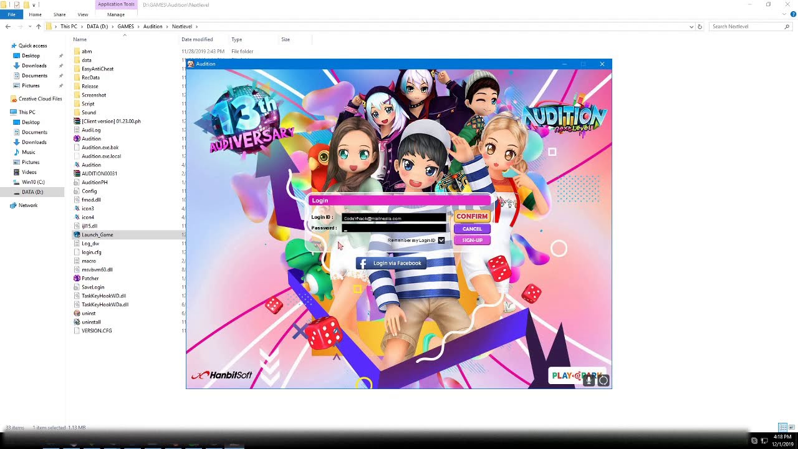Screen dimensions: 798x449
Task: Select Creative Cloud Files in sidebar
Action: coord(40,99)
